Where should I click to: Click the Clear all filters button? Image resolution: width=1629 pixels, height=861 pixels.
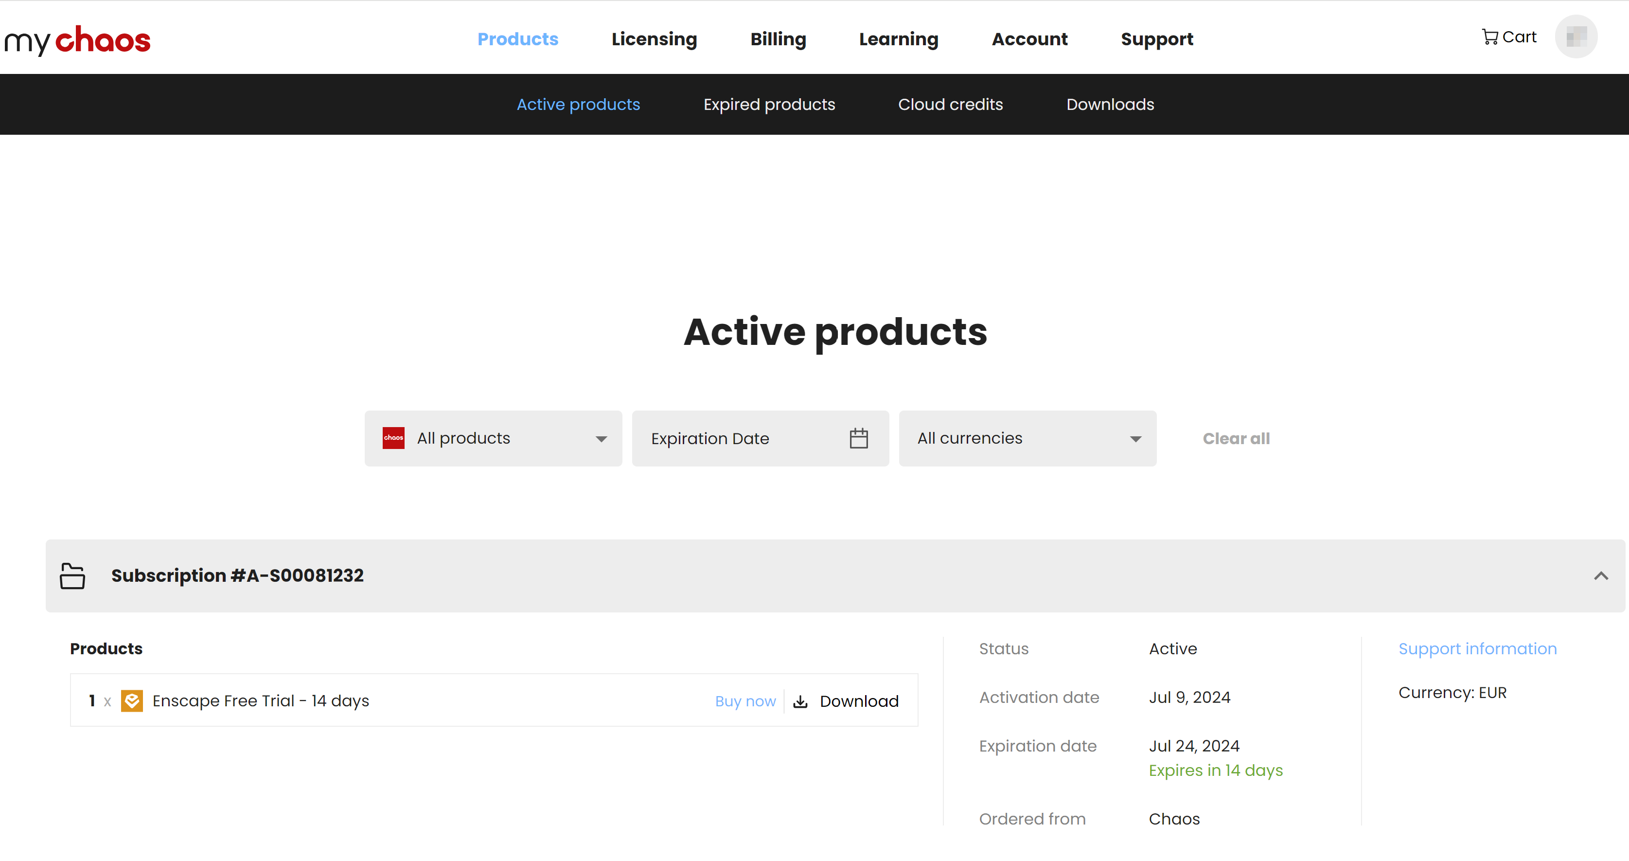tap(1236, 438)
